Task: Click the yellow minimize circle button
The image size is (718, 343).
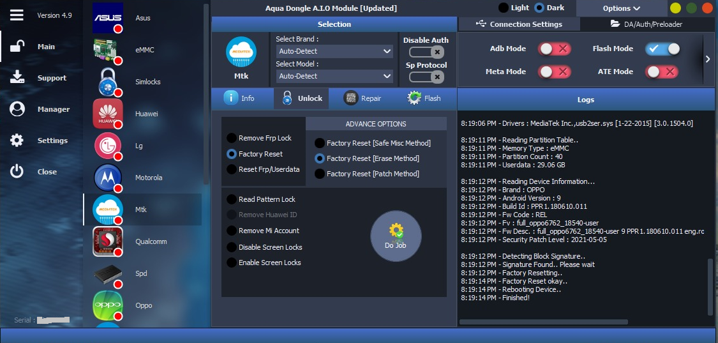Action: [675, 8]
